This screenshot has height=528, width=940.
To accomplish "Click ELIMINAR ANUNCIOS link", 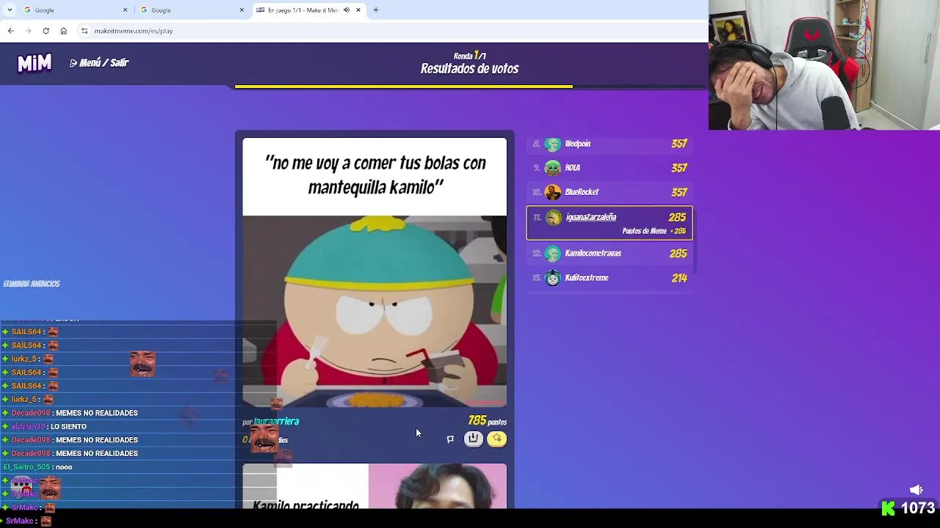I will coord(32,284).
